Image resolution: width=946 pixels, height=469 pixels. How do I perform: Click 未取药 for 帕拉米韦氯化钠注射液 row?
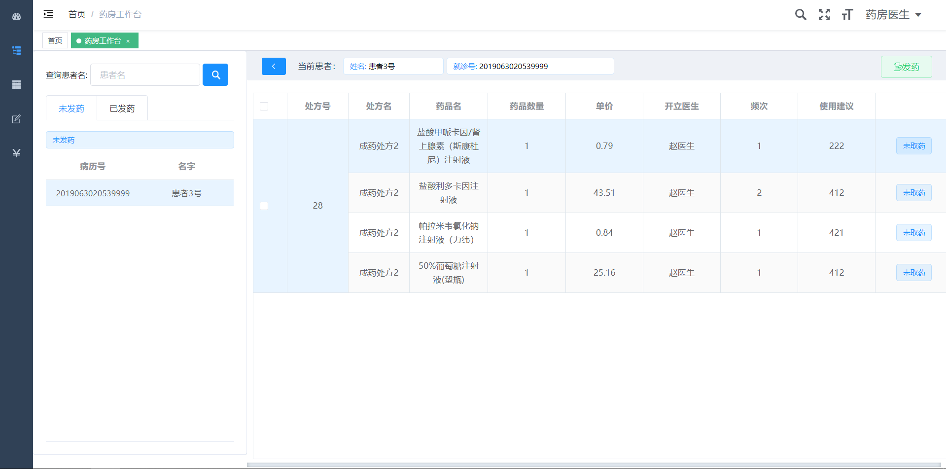914,233
